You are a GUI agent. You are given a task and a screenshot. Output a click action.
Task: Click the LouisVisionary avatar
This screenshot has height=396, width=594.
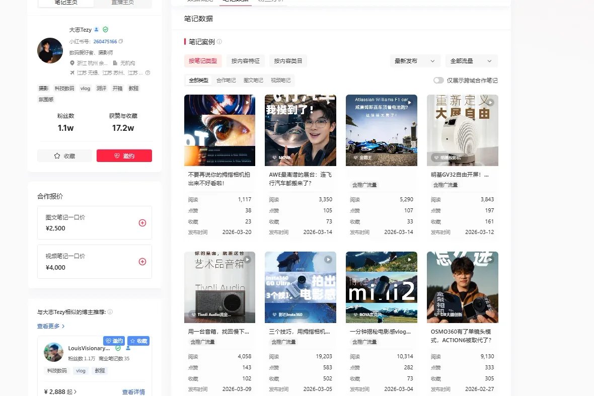click(53, 352)
